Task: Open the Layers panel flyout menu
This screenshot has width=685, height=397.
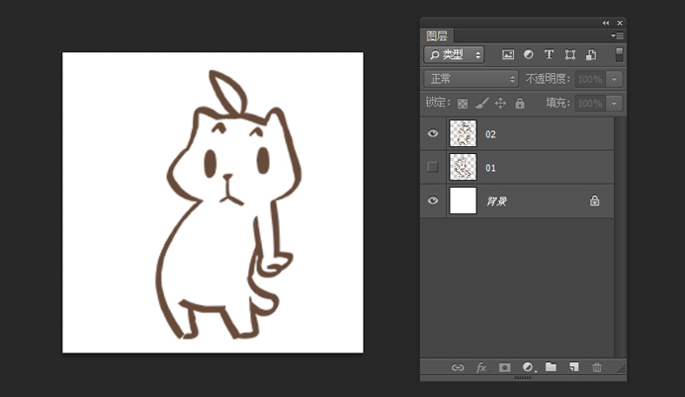Action: [x=617, y=36]
